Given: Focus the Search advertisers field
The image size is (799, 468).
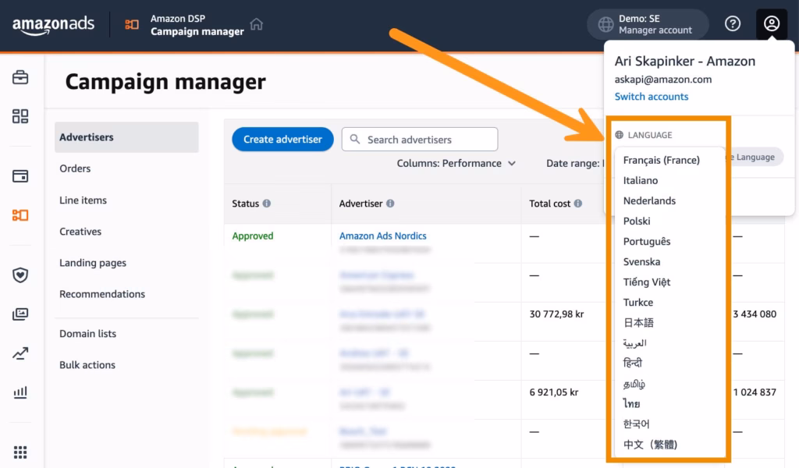Looking at the screenshot, I should pyautogui.click(x=420, y=140).
